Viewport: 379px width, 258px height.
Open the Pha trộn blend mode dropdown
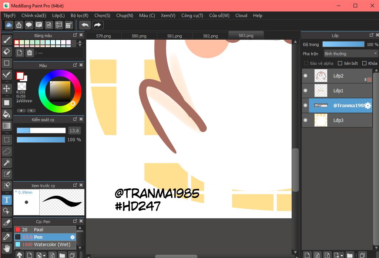(x=351, y=54)
